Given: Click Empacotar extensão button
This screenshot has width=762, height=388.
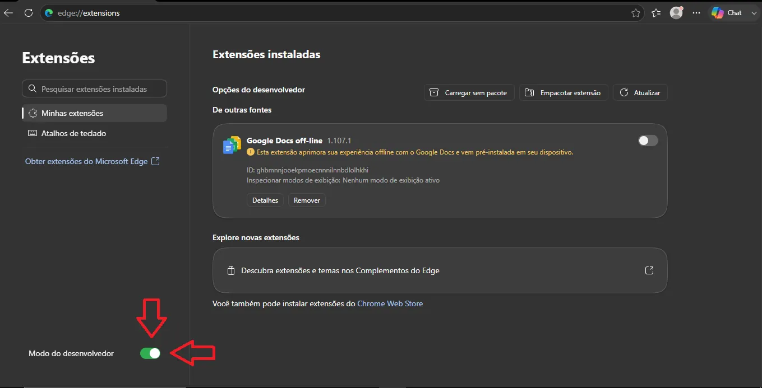Looking at the screenshot, I should (564, 92).
